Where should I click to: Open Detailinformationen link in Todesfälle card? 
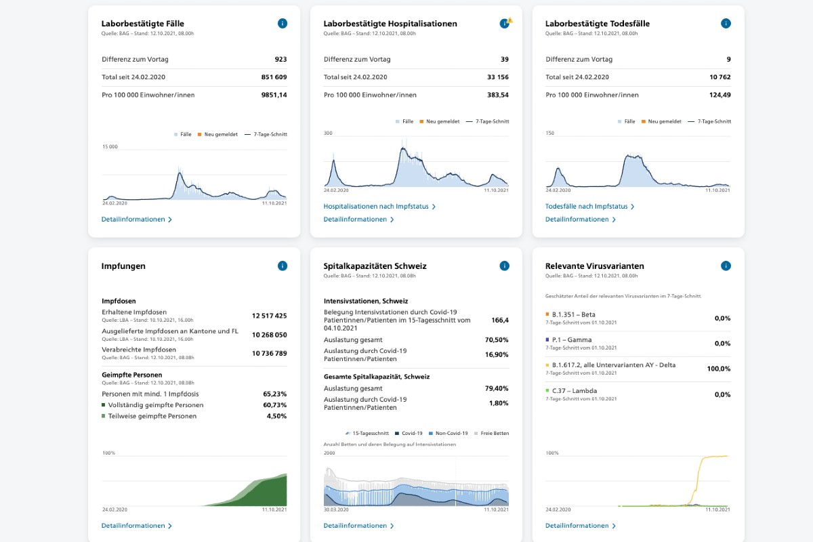[581, 220]
